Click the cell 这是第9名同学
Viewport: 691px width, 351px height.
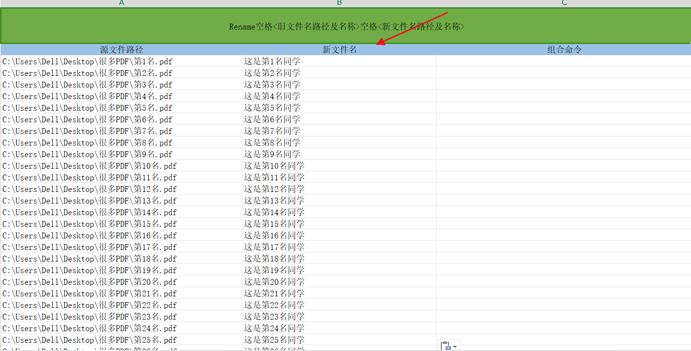[339, 154]
